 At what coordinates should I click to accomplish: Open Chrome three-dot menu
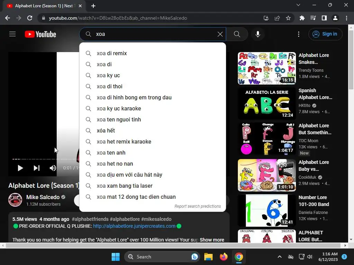[x=346, y=18]
